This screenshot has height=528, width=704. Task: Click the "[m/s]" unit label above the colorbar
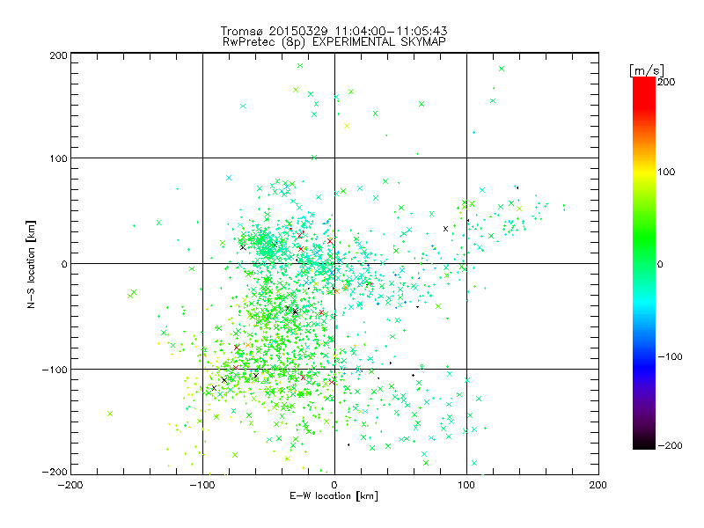point(646,70)
